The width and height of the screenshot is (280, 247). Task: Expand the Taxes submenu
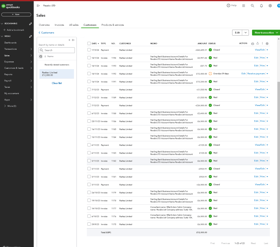tap(31, 87)
